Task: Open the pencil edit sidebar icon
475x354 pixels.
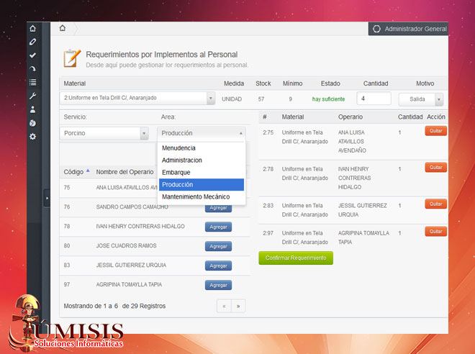Action: (32, 42)
